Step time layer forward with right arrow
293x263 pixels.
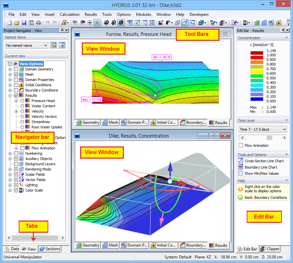284,138
